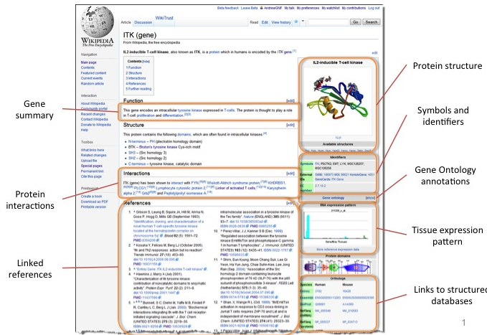487x335 pixels.
Task: Click Download as PDF link
Action: (95, 202)
